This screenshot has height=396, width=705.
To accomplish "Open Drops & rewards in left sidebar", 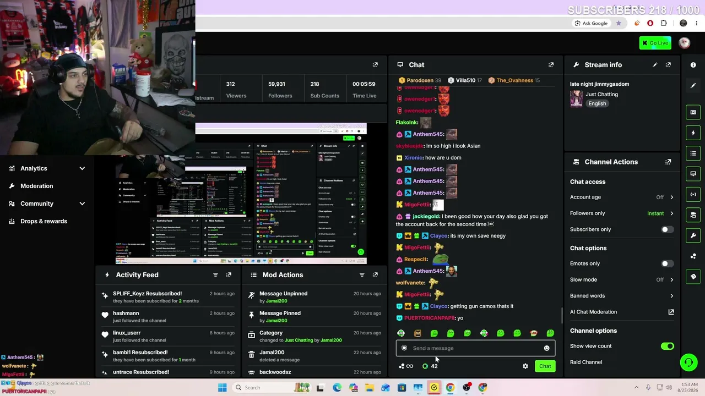I will click(44, 221).
